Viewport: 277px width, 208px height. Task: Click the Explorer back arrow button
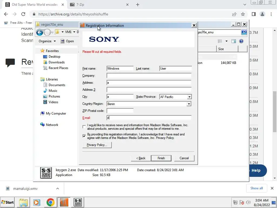pos(39,32)
